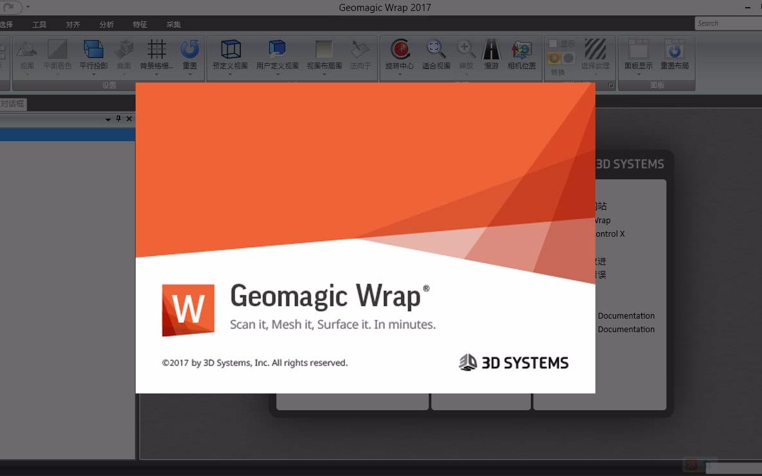
Task: Open the 用户定义视图 user-defined view tool
Action: [277, 54]
